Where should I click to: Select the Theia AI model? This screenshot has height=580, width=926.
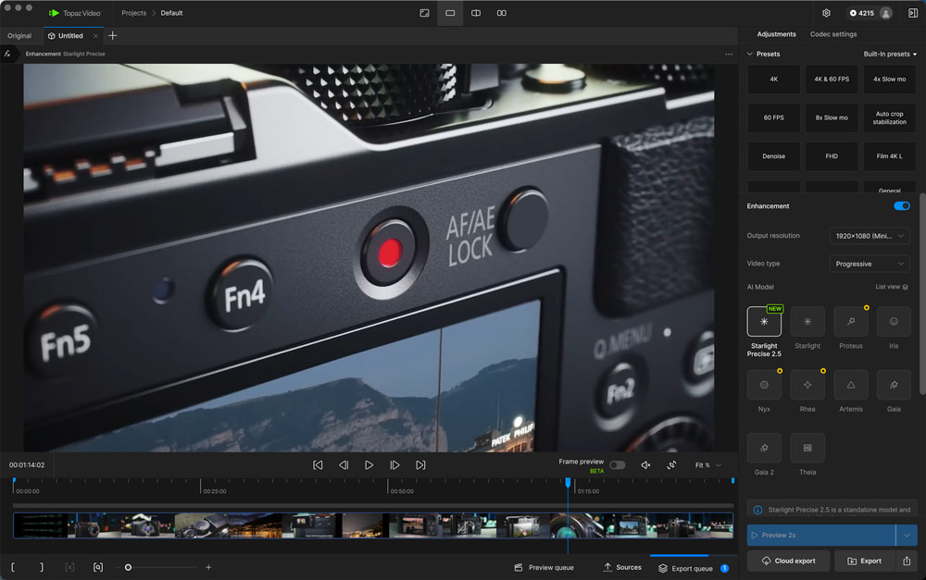point(807,448)
